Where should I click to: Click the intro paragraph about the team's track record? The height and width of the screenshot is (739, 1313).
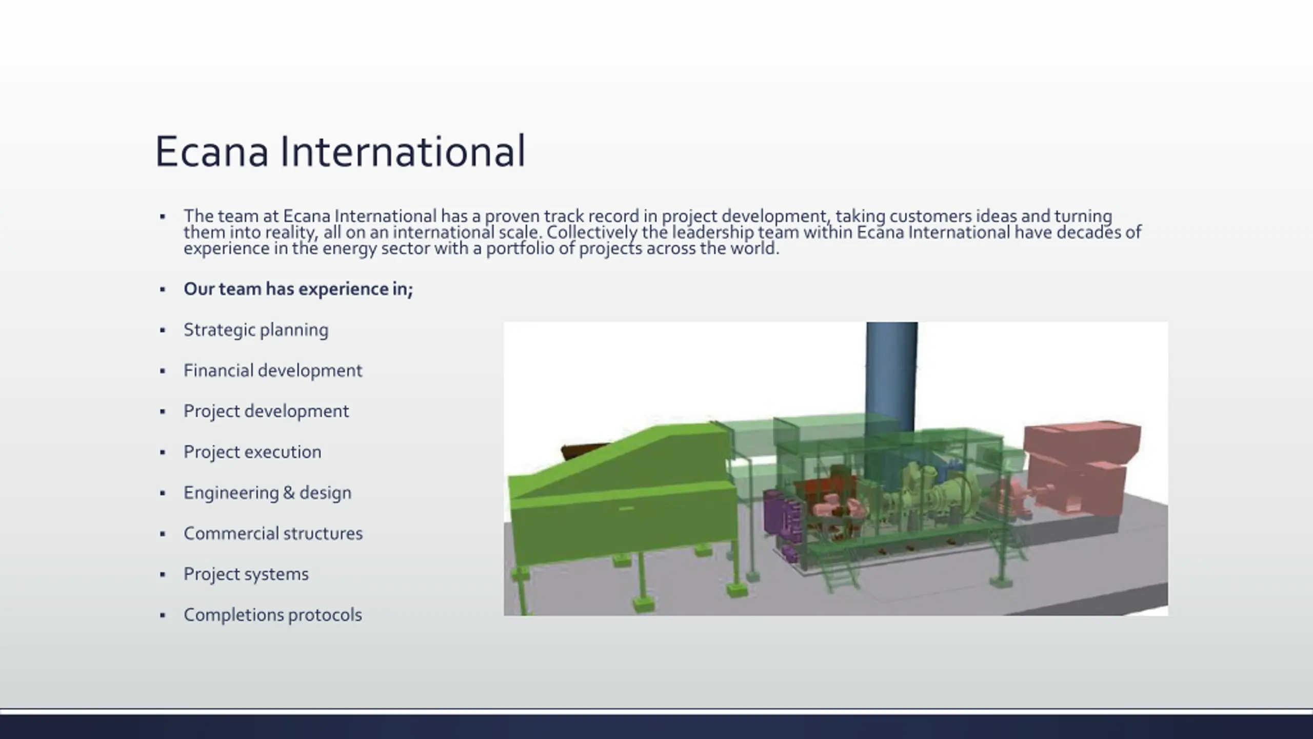coord(662,232)
